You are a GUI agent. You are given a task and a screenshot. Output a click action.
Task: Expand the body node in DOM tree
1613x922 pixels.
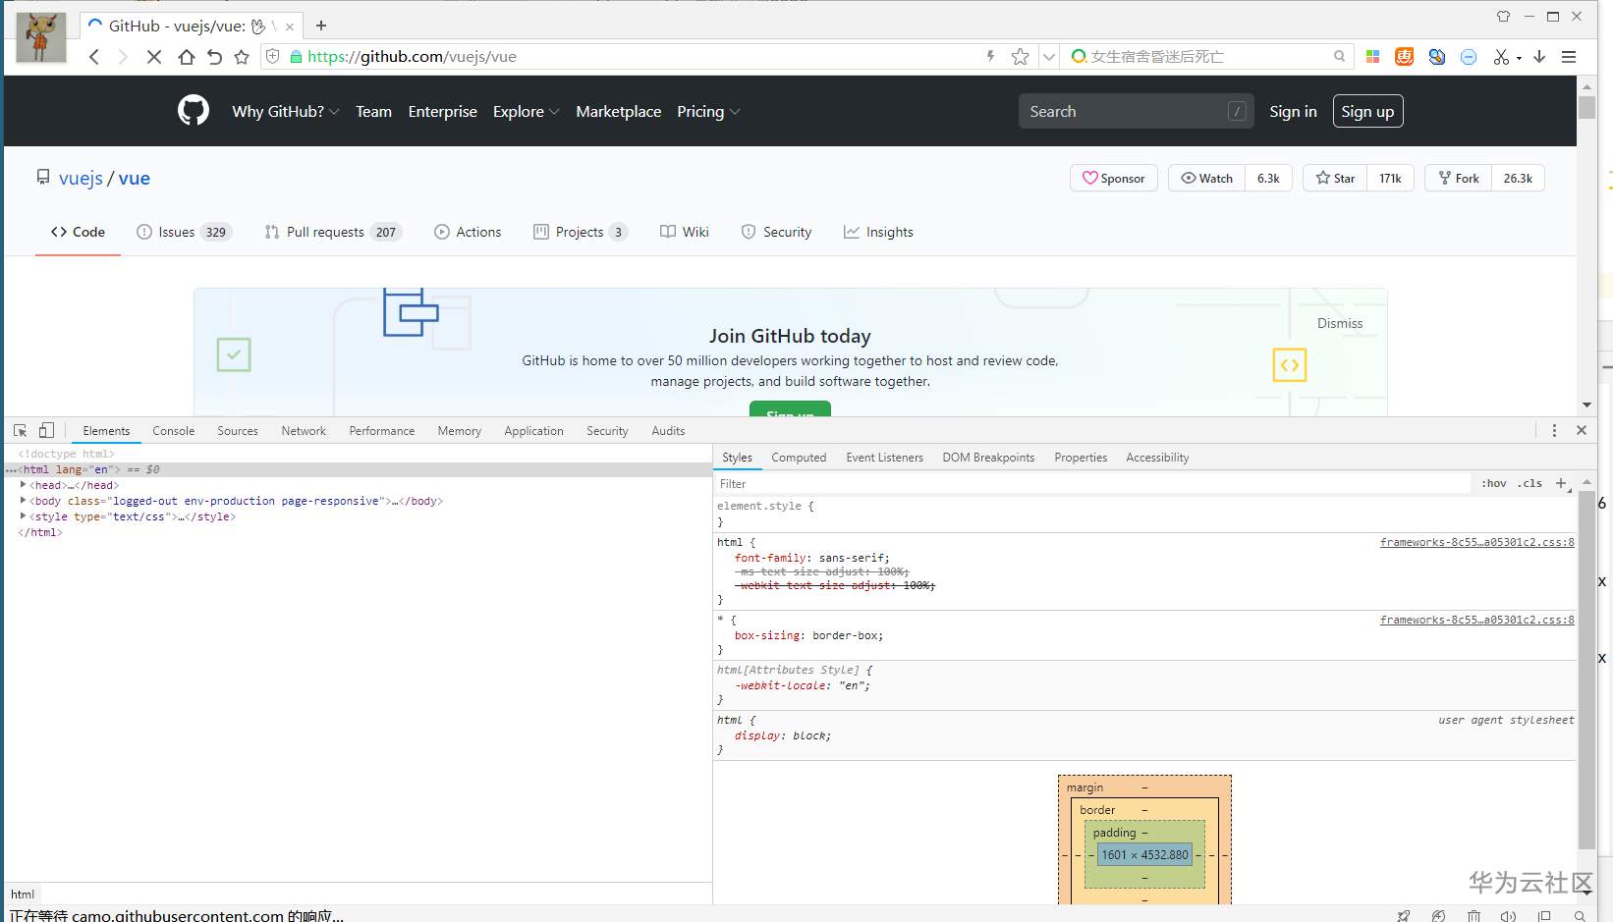click(x=23, y=500)
